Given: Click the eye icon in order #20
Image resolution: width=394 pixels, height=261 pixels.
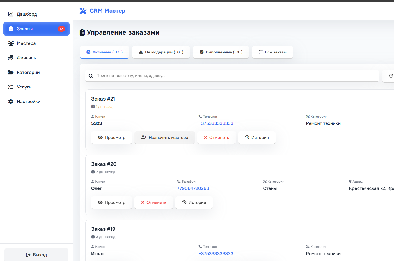Looking at the screenshot, I should pyautogui.click(x=100, y=202).
